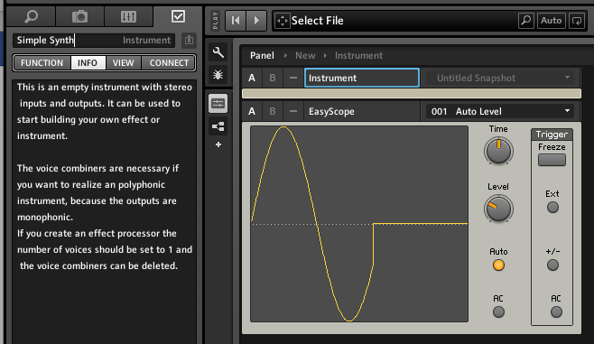The width and height of the screenshot is (594, 344).
Task: Open the mixer faders tab
Action: (x=128, y=16)
